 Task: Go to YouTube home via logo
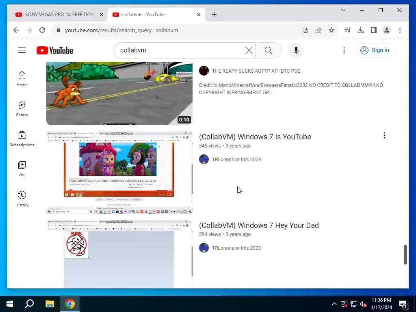point(55,50)
